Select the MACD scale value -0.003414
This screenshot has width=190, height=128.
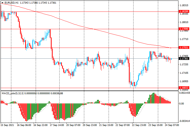184,121
